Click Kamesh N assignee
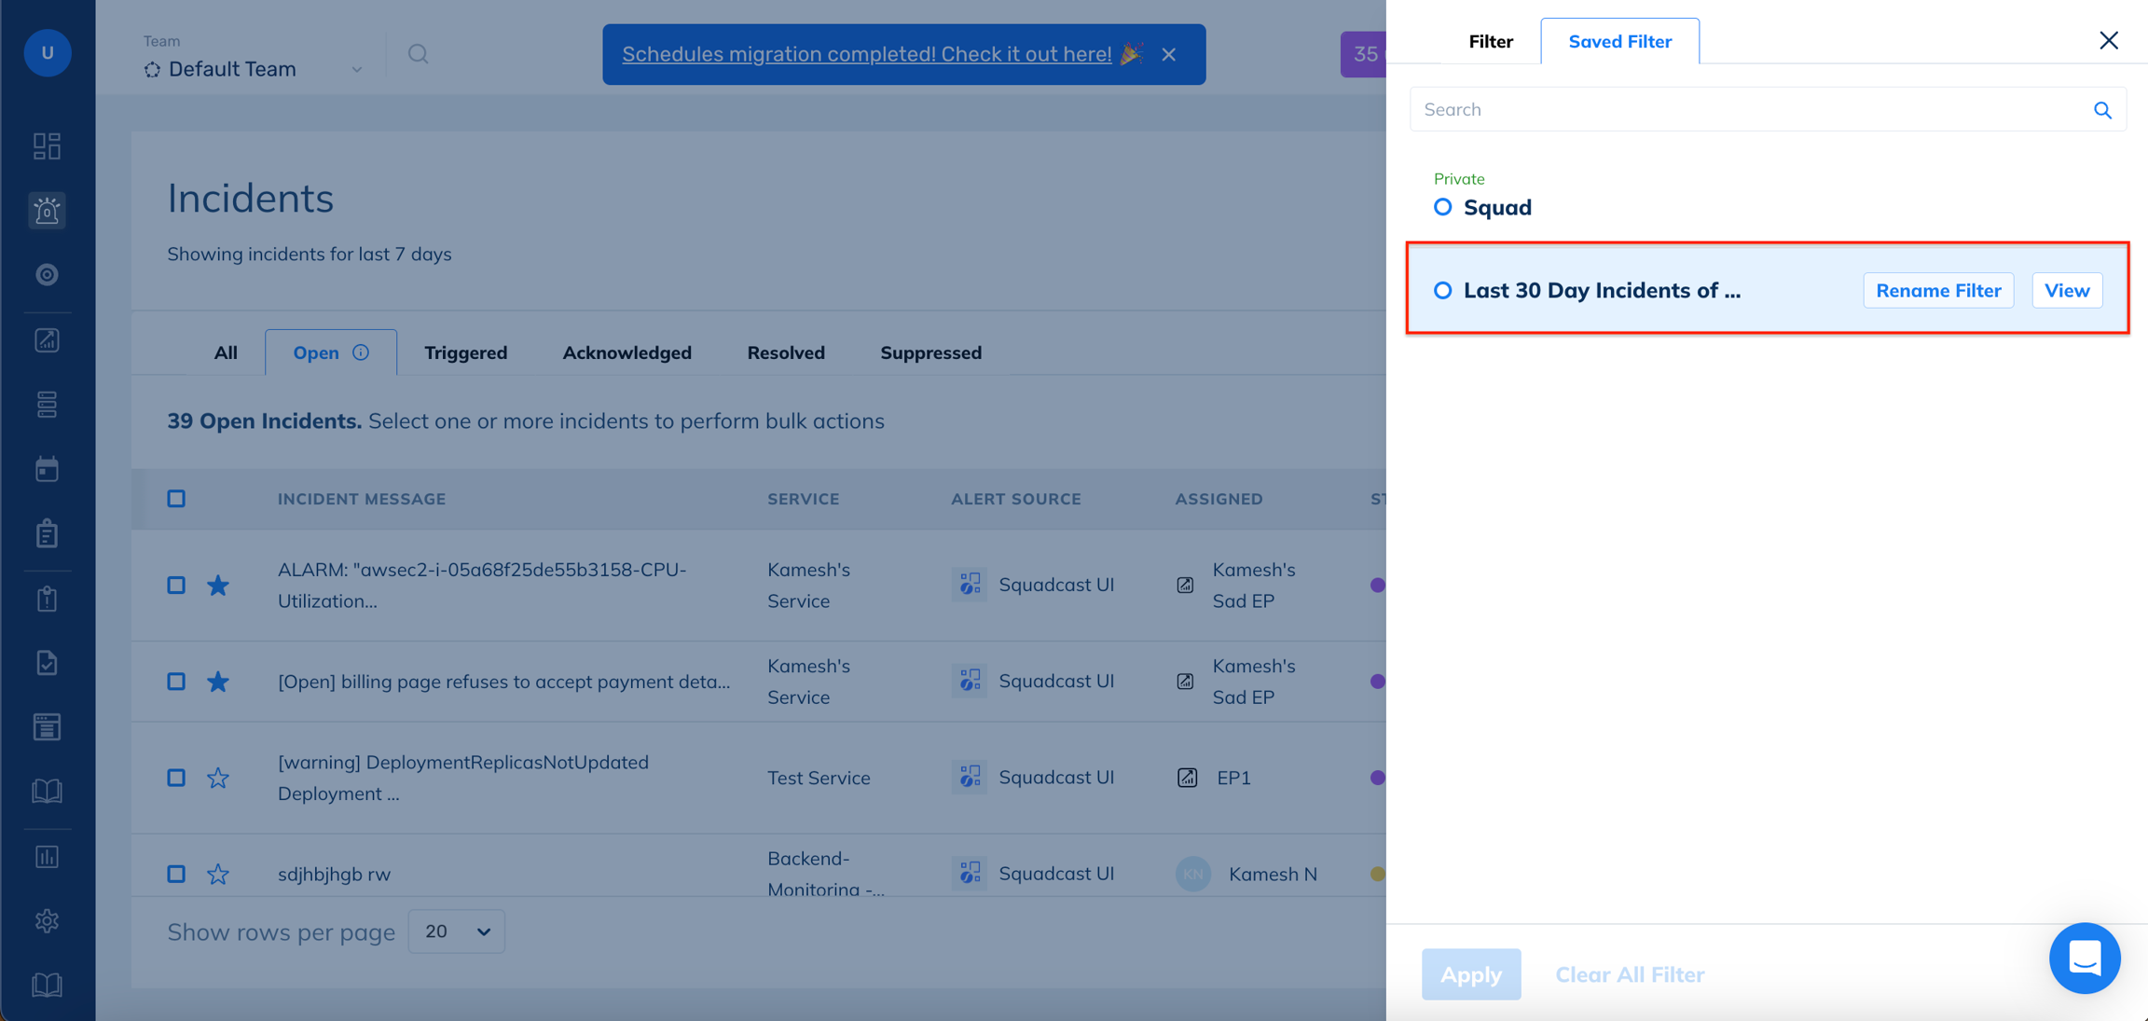The image size is (2148, 1021). (1273, 874)
